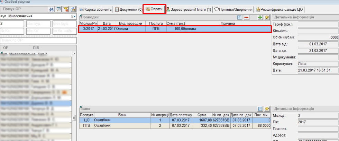
Task: Add new проводка with green plus
Action: coord(260,17)
